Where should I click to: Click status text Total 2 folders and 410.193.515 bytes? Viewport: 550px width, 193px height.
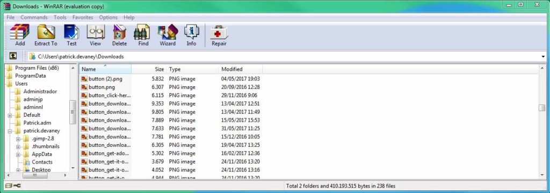(341, 186)
